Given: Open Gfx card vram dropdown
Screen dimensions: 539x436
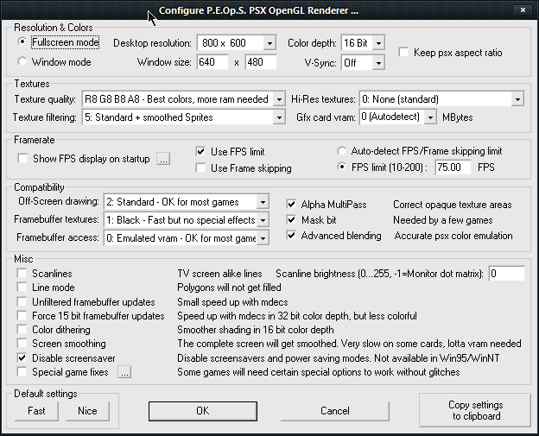Looking at the screenshot, I should pyautogui.click(x=397, y=117).
